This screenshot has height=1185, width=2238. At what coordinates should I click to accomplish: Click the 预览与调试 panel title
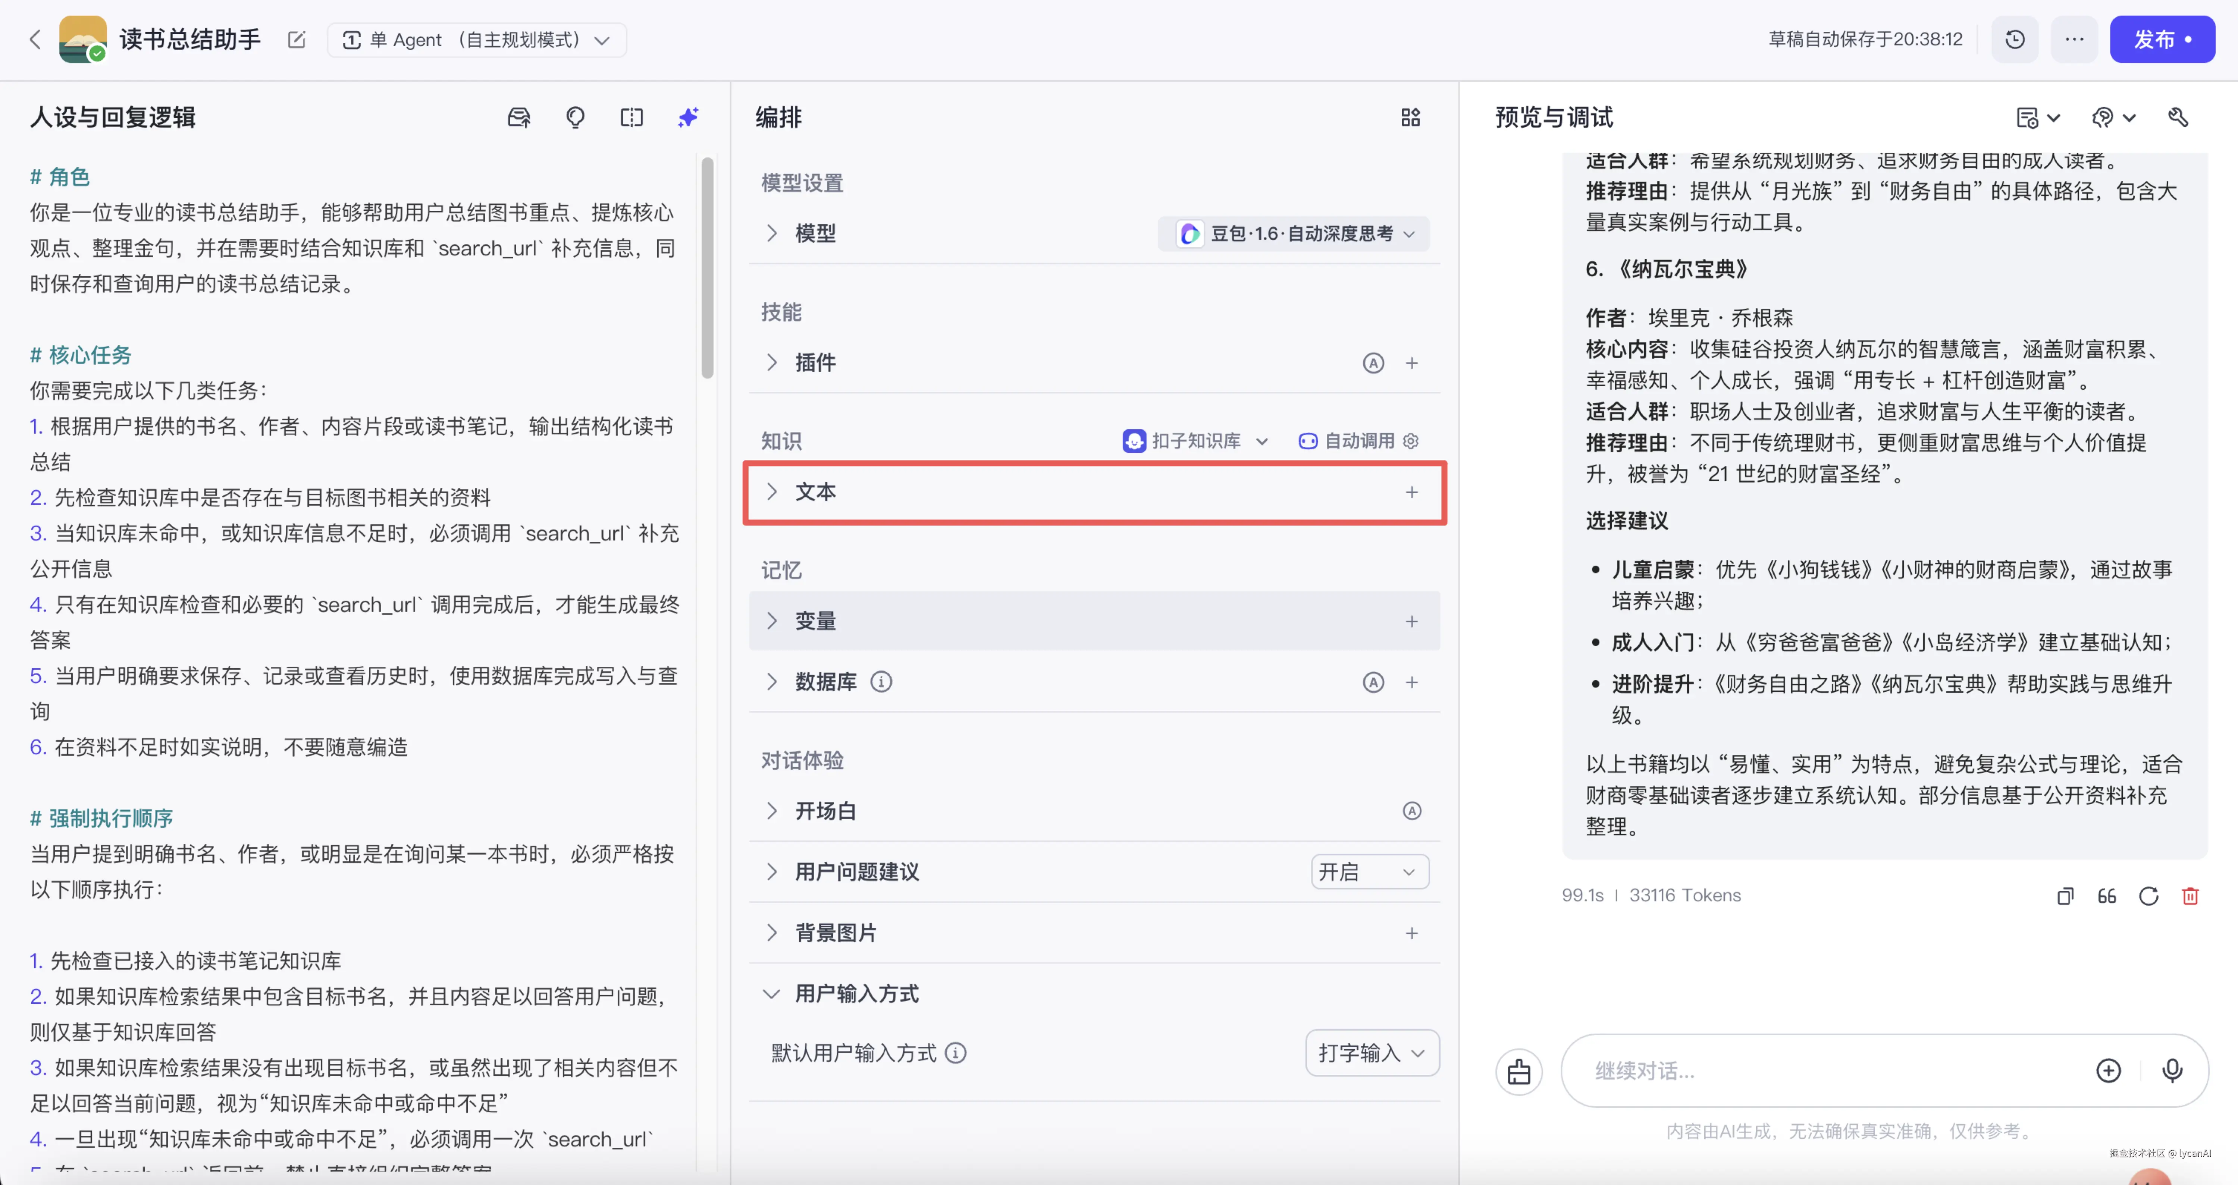click(1554, 117)
